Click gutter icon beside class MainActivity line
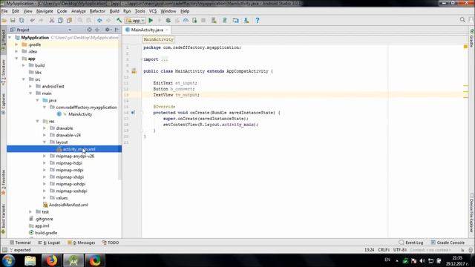 click(134, 71)
